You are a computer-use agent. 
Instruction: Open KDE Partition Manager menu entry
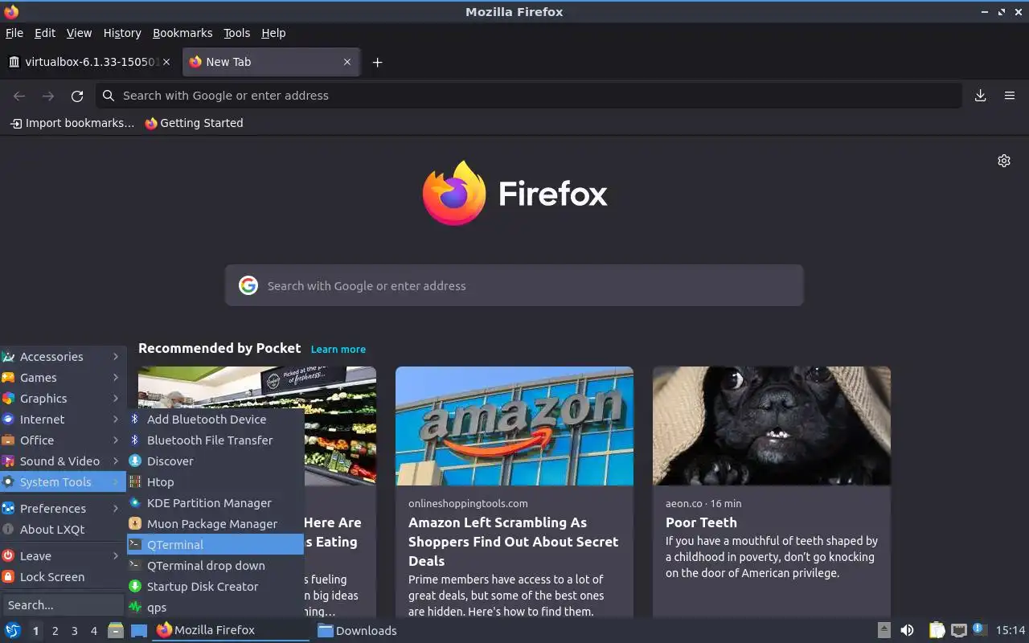[x=215, y=502]
